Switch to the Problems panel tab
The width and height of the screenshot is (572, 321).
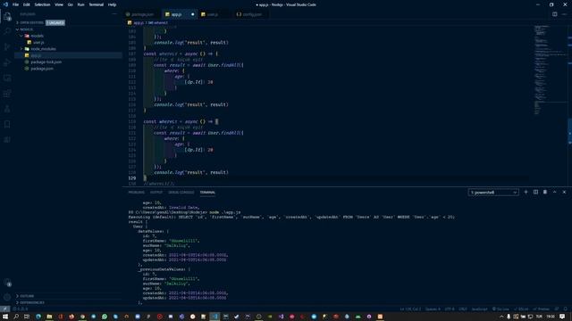pos(136,193)
